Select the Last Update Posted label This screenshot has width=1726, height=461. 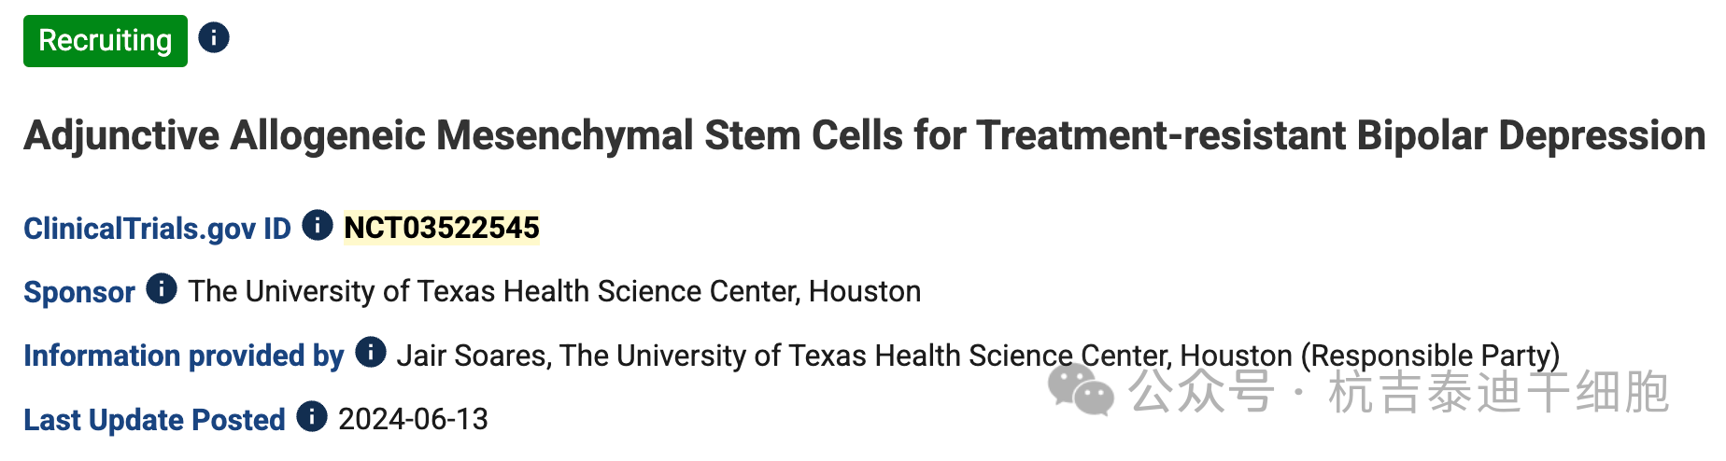(x=154, y=420)
